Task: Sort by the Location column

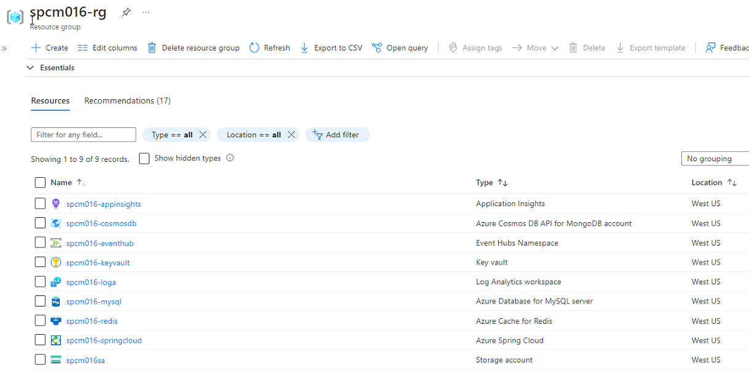Action: 714,183
